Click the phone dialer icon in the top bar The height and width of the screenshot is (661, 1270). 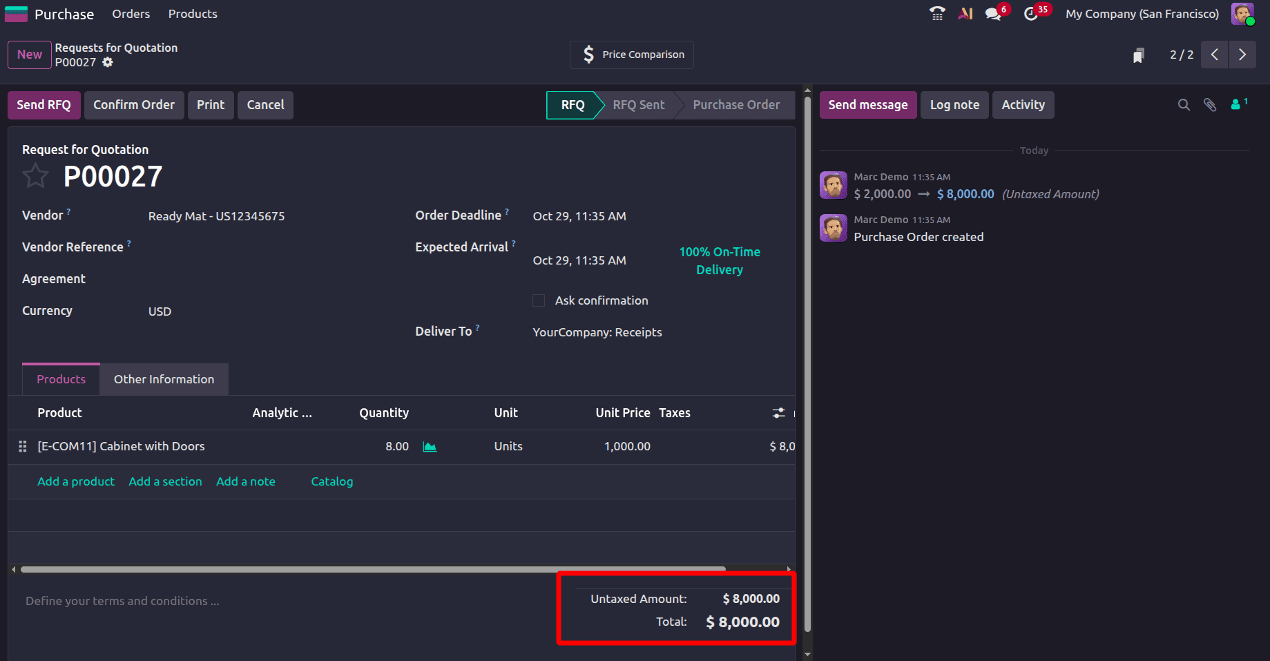click(936, 13)
